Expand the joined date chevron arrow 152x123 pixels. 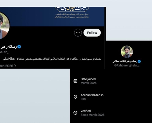[15, 66]
